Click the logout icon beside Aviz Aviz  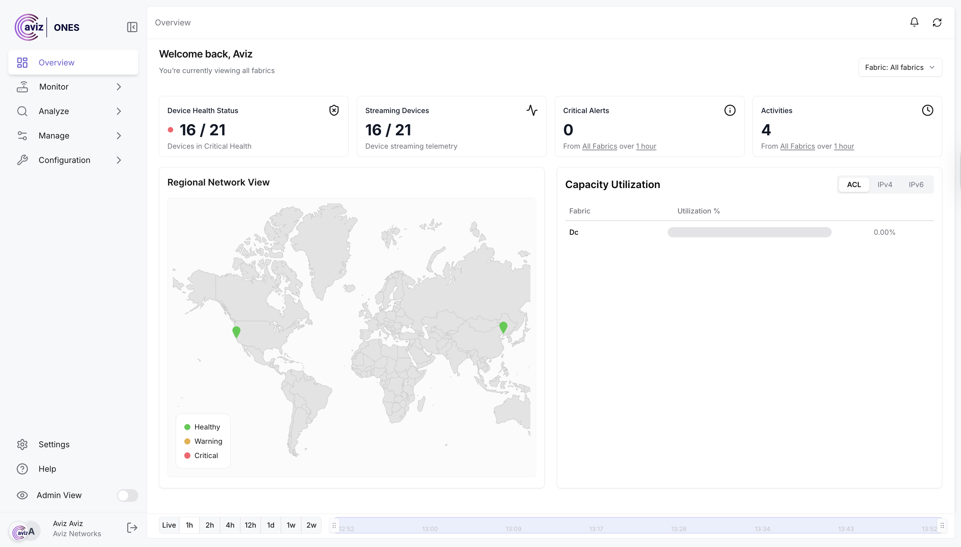[132, 528]
